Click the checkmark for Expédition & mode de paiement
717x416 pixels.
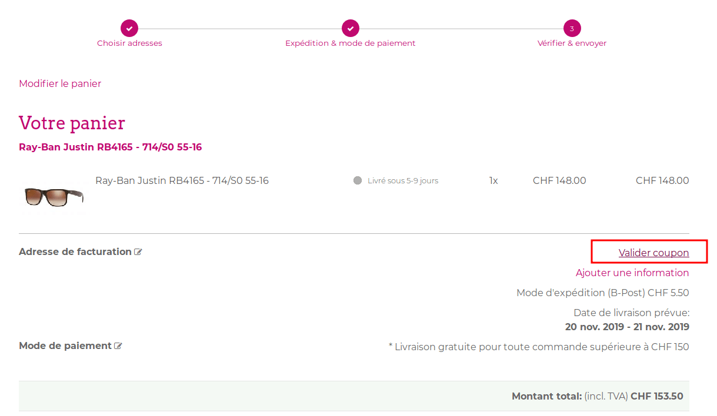[350, 28]
